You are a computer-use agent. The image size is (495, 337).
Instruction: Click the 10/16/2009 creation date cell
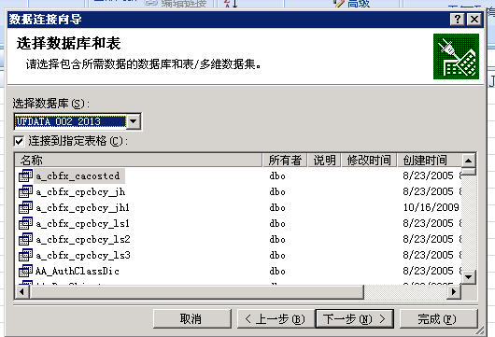pyautogui.click(x=431, y=207)
